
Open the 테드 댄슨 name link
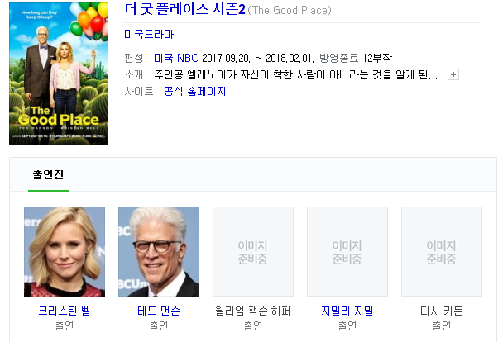tap(159, 311)
